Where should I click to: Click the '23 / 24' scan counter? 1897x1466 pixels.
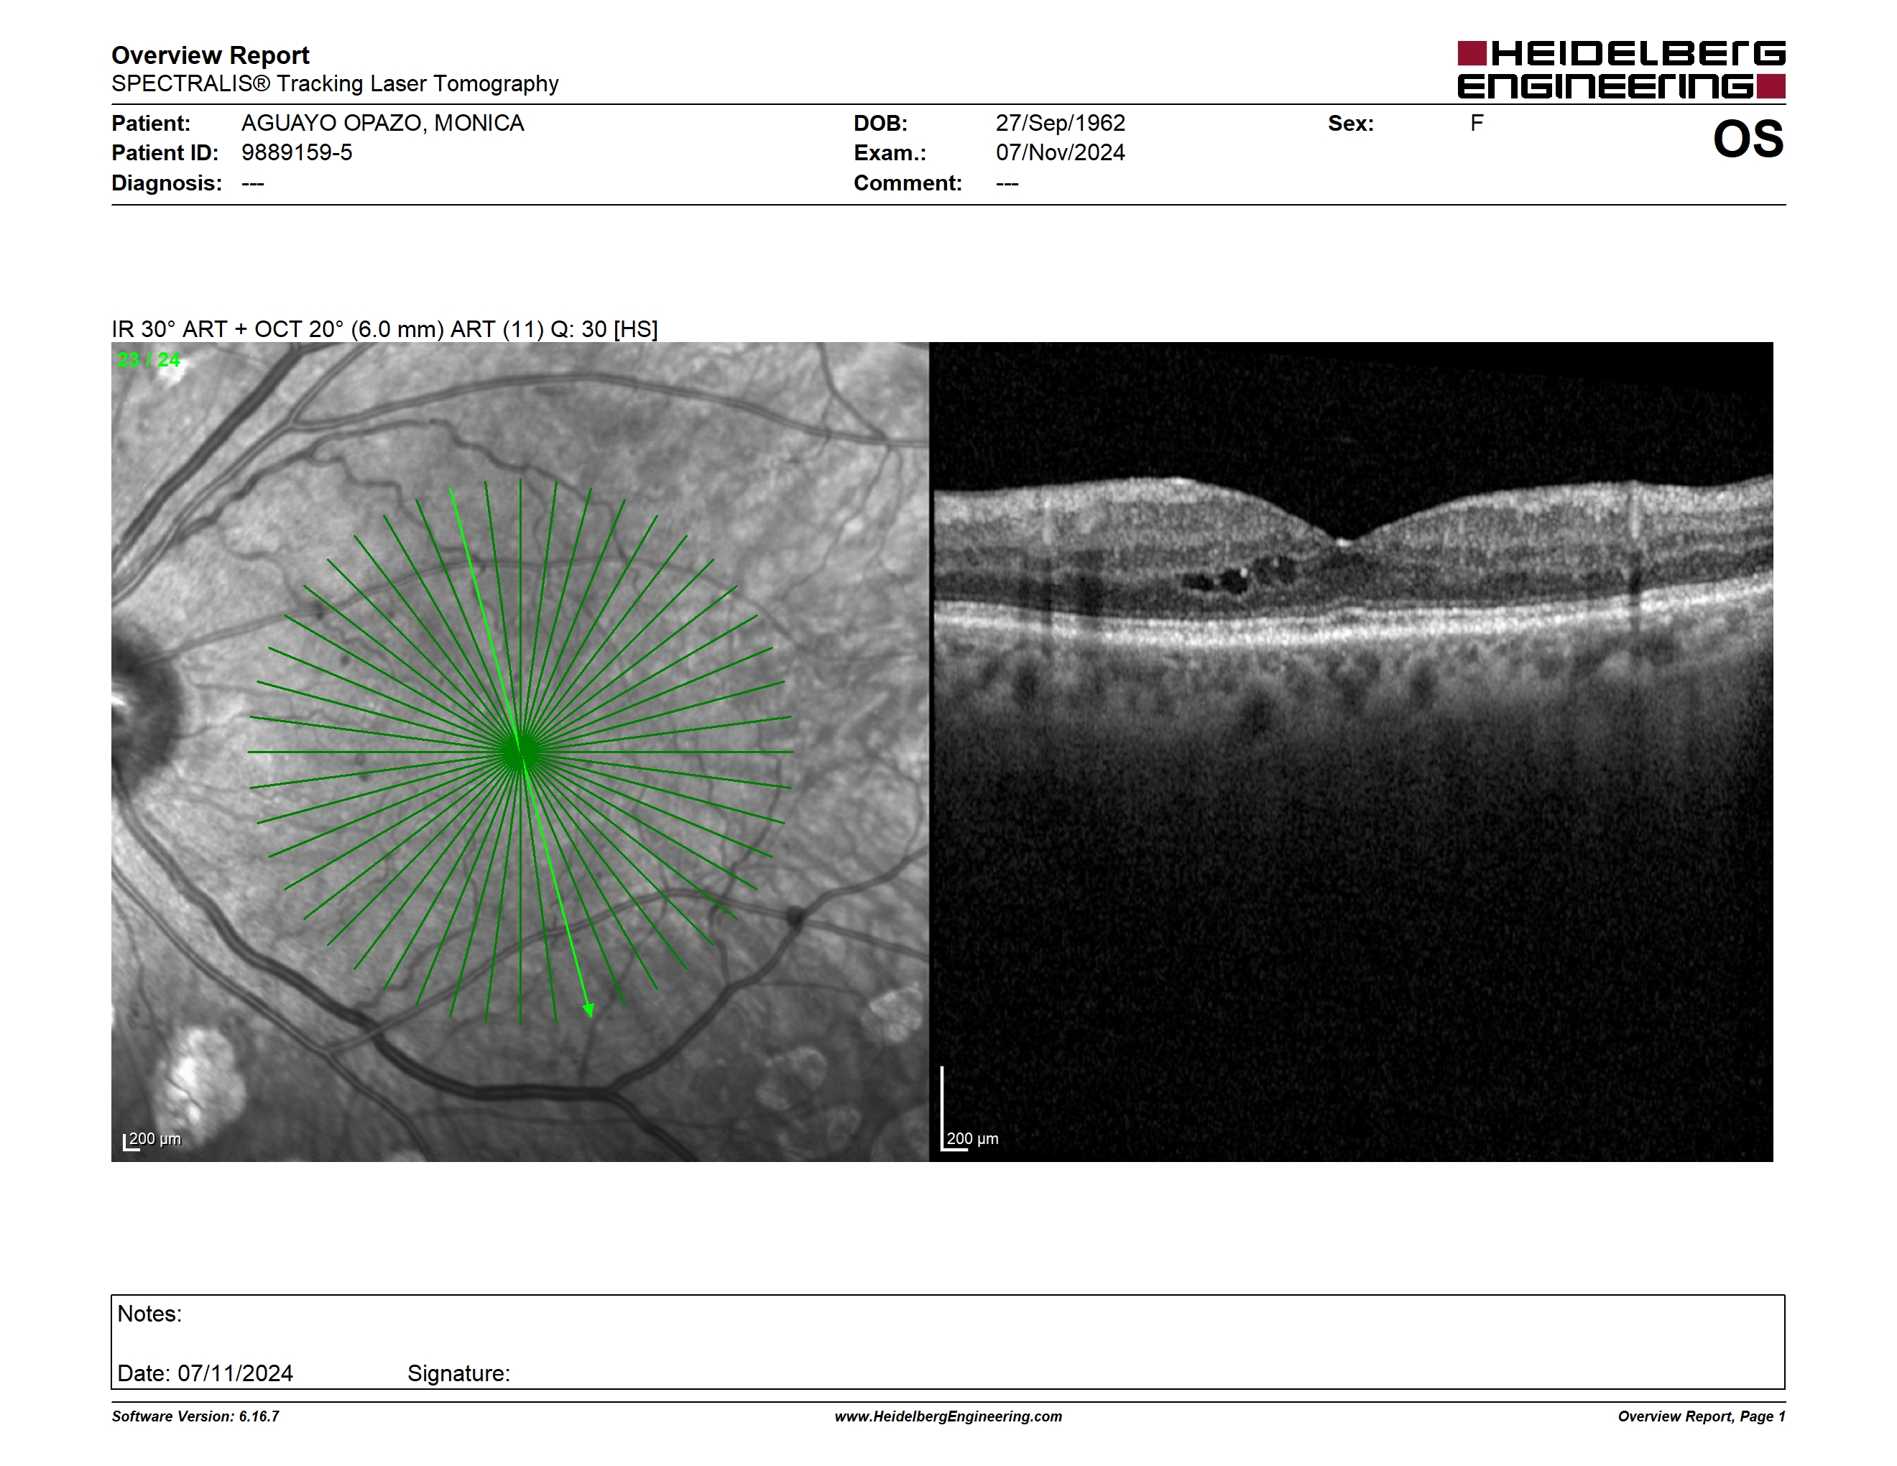click(x=149, y=359)
